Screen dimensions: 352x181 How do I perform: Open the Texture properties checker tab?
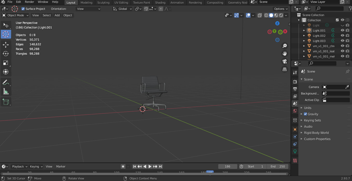point(295,161)
